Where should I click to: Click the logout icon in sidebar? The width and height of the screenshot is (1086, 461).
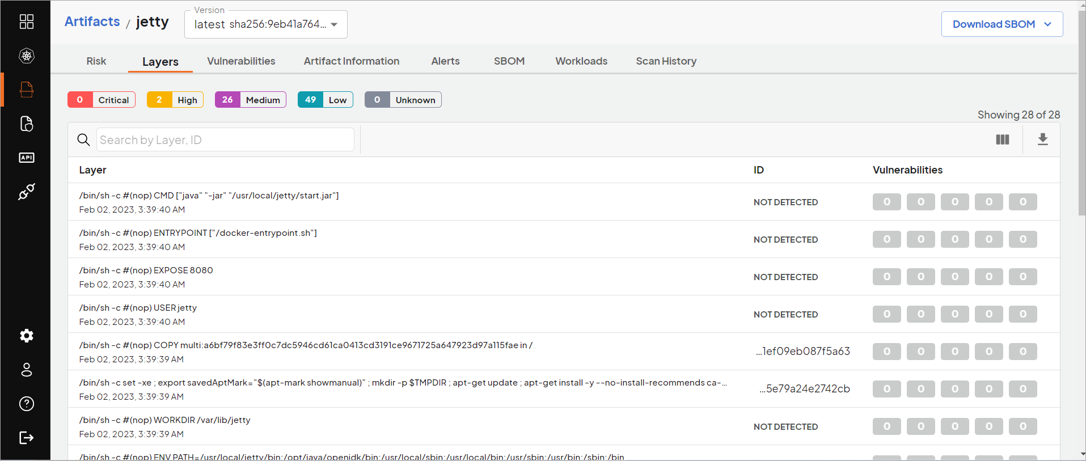tap(27, 438)
